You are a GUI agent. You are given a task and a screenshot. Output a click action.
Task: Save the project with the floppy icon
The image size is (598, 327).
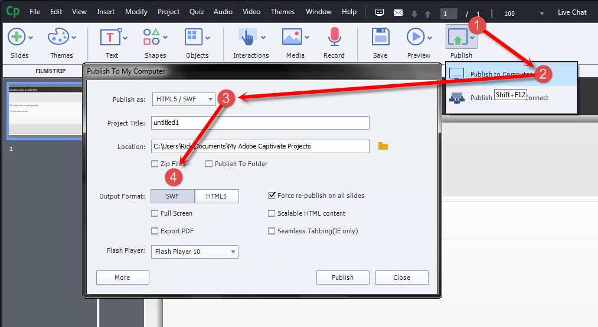[x=380, y=37]
